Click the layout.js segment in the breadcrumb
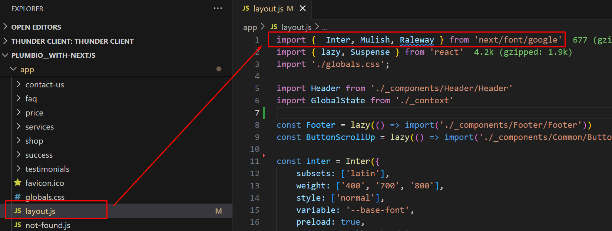The image size is (612, 231). point(297,27)
